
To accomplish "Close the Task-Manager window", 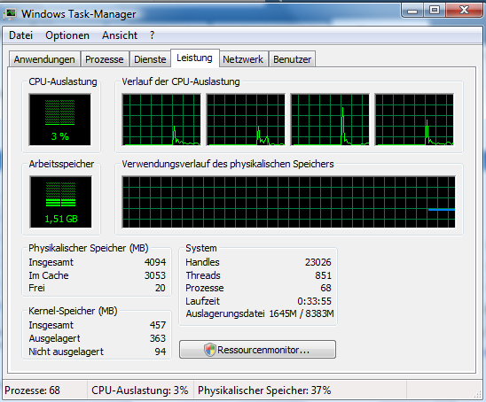I will (x=464, y=11).
